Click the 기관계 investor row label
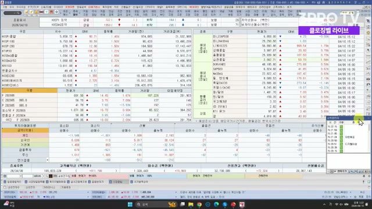The height and width of the screenshot is (209, 372). (x=25, y=145)
